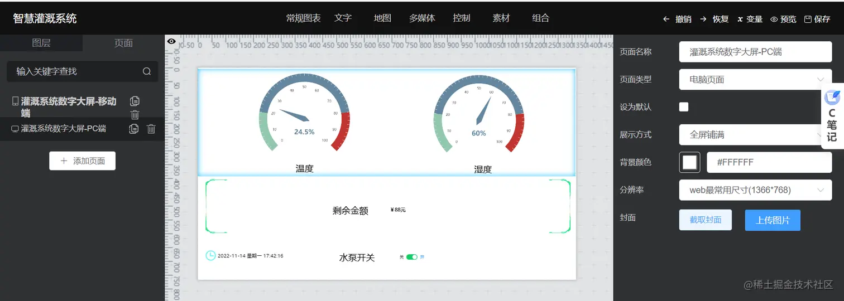Image resolution: width=844 pixels, height=301 pixels.
Task: Click the 恢复 redo button
Action: [714, 19]
